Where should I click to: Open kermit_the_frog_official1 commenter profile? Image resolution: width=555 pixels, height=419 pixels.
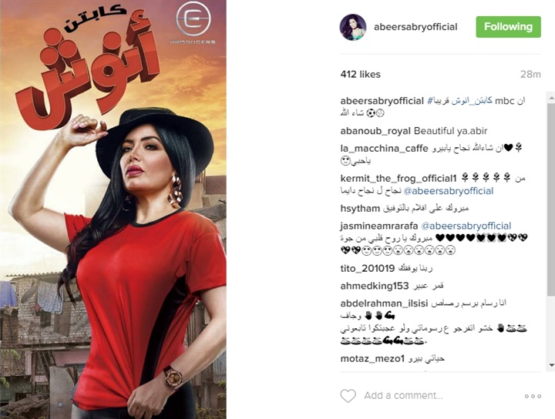coord(399,178)
